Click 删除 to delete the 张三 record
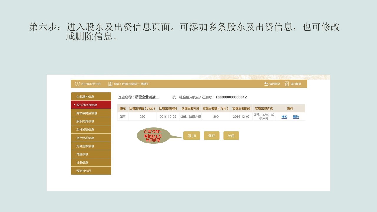This screenshot has width=377, height=212. 296,117
